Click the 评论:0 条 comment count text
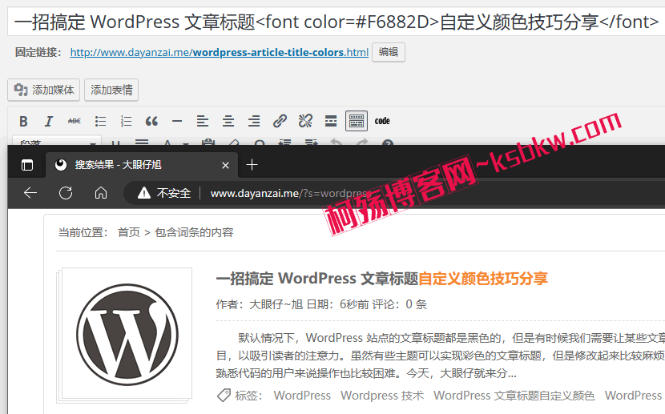The width and height of the screenshot is (665, 414). pyautogui.click(x=400, y=304)
